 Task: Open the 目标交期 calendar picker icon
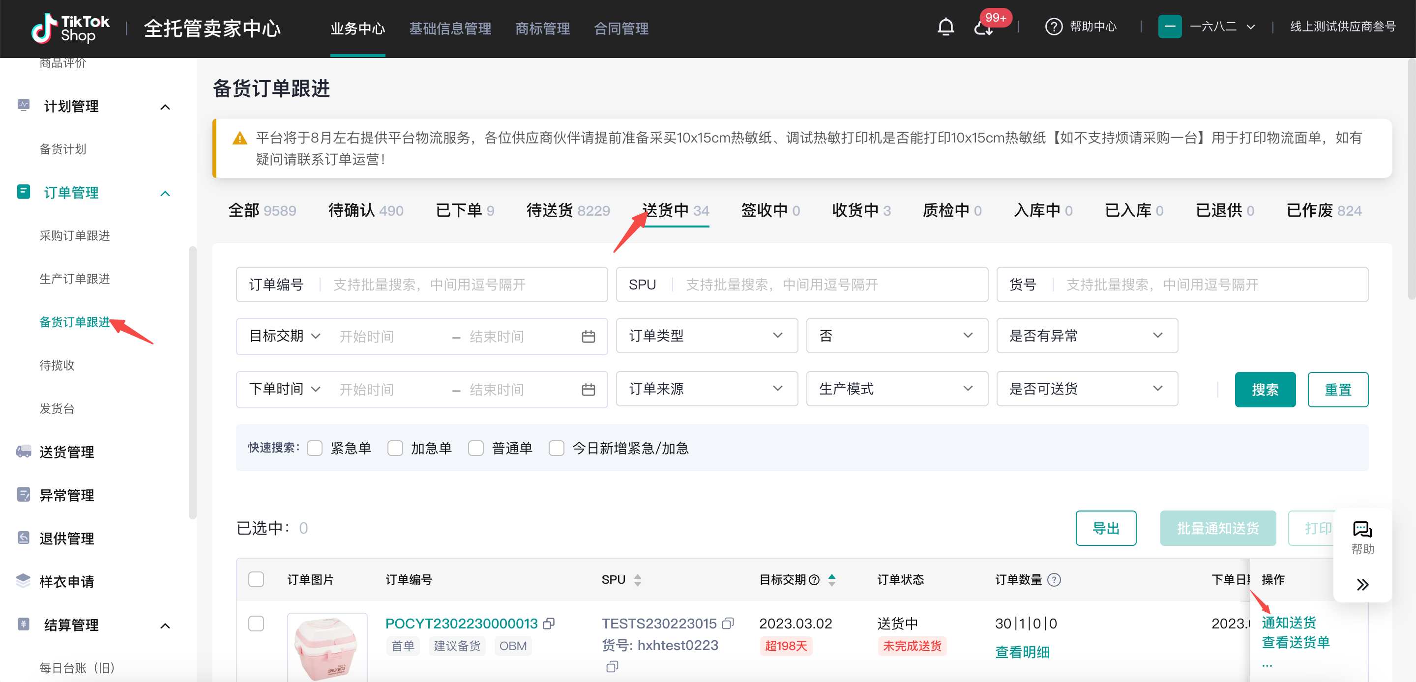point(588,336)
